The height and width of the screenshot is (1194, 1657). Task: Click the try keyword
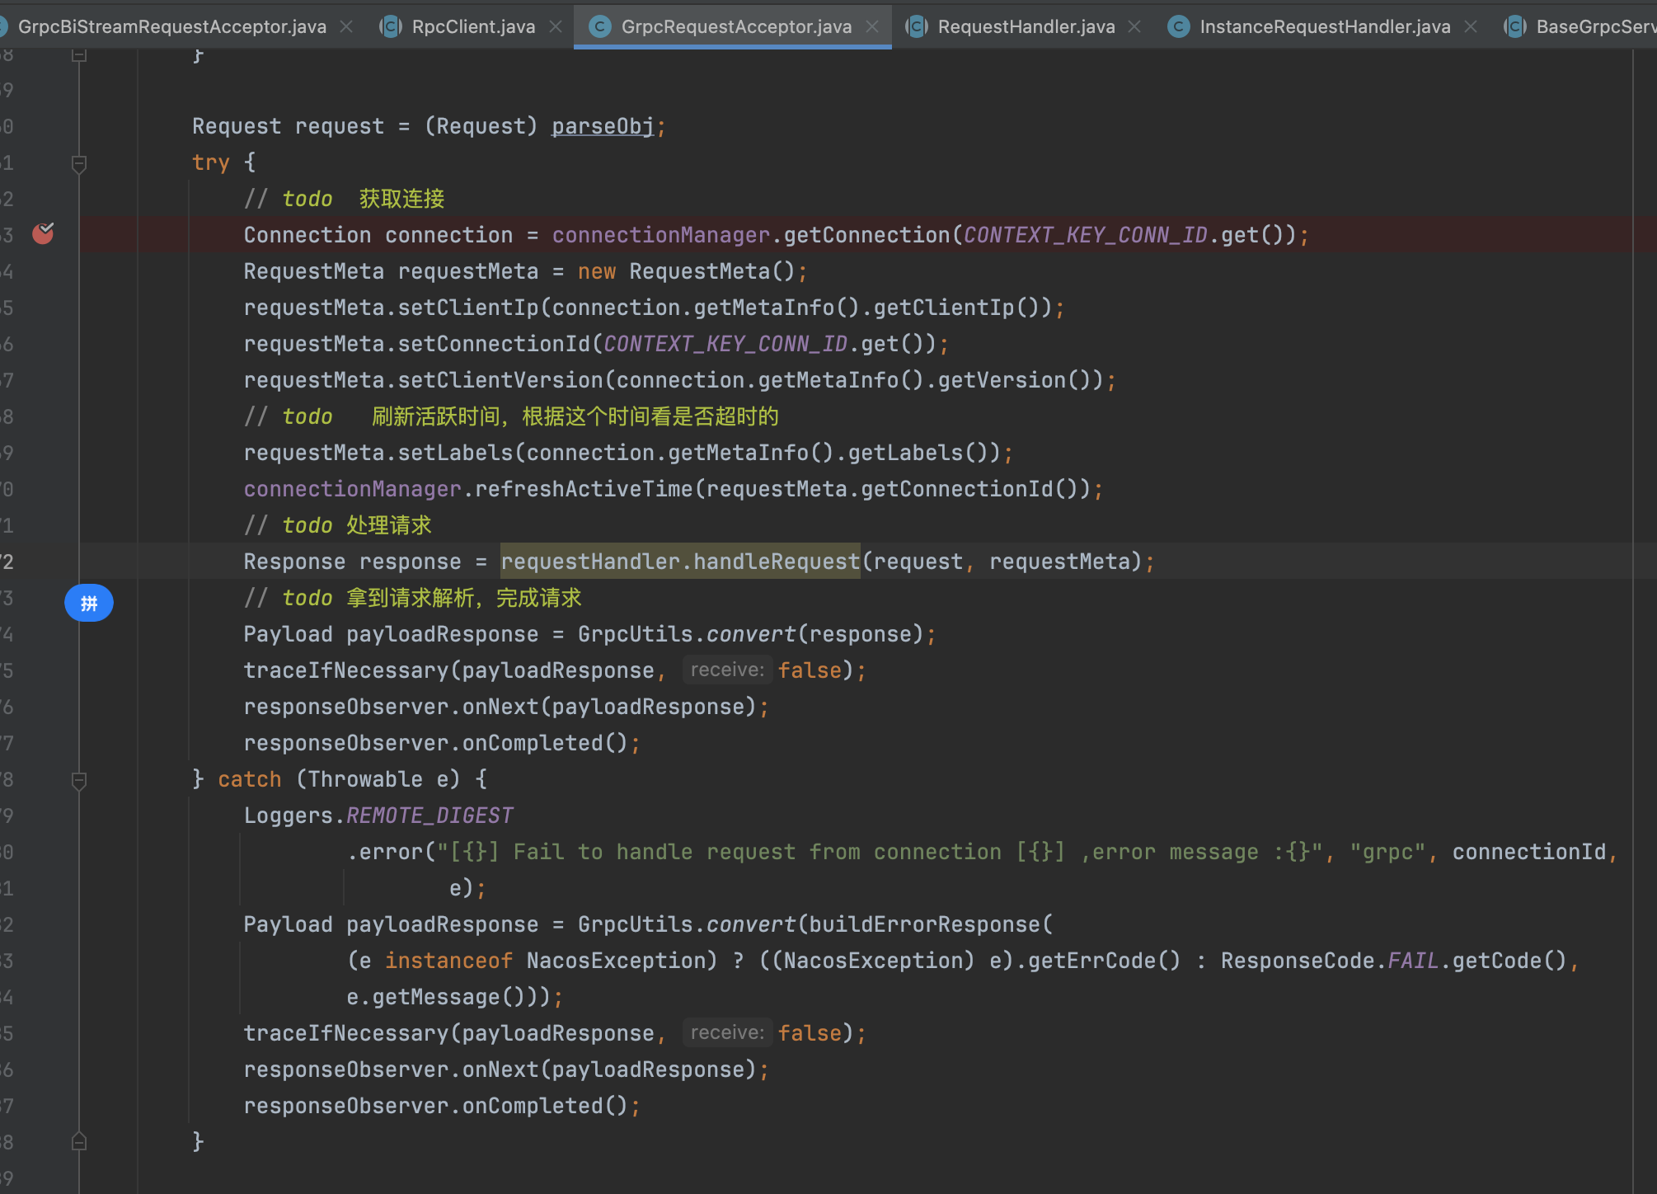[211, 162]
